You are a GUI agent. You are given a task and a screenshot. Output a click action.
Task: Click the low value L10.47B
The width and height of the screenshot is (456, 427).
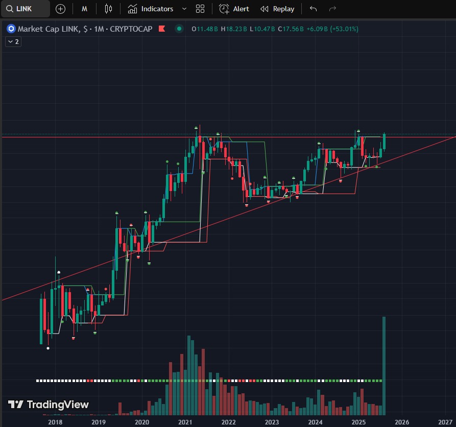(x=262, y=29)
